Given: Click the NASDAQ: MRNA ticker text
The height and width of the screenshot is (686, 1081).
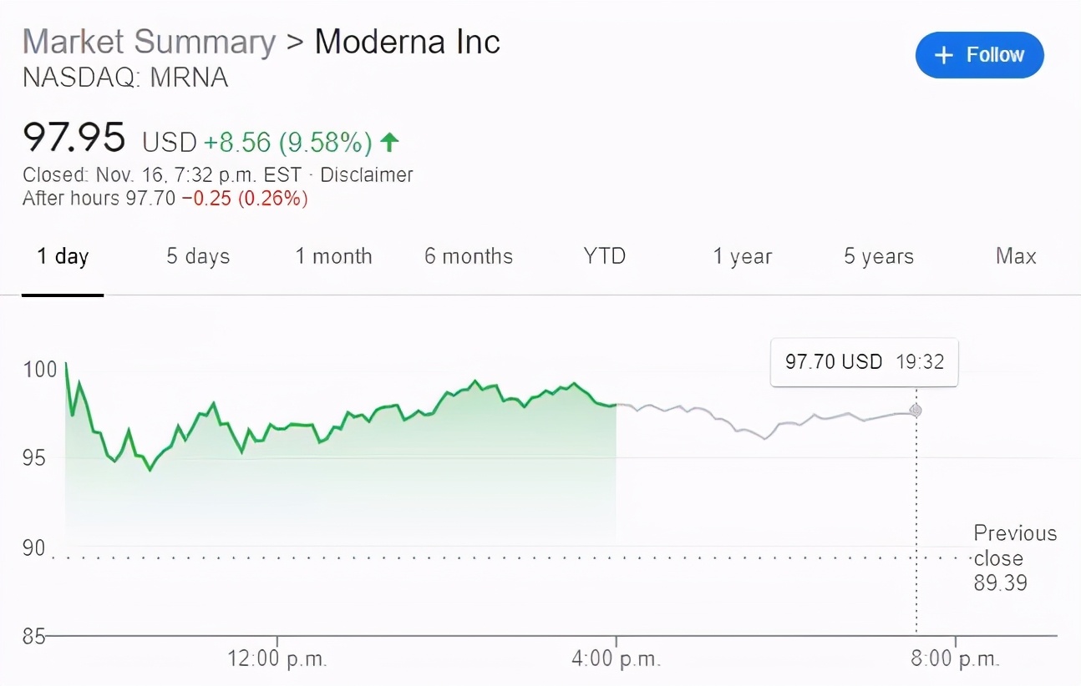Looking at the screenshot, I should coord(125,78).
